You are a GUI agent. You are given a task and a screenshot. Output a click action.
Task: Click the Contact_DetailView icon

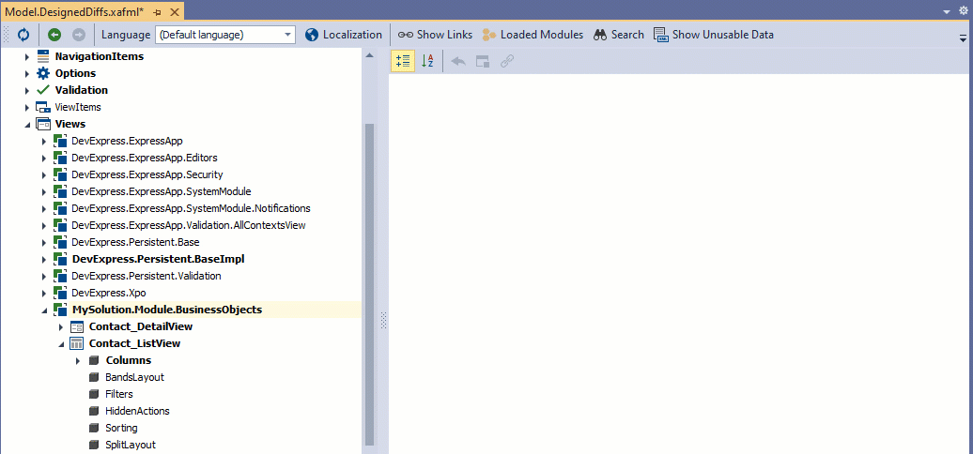77,326
